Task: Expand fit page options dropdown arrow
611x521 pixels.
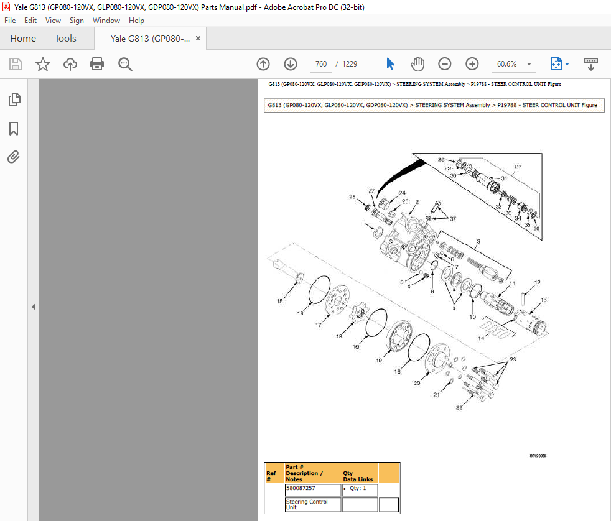Action: tap(567, 64)
